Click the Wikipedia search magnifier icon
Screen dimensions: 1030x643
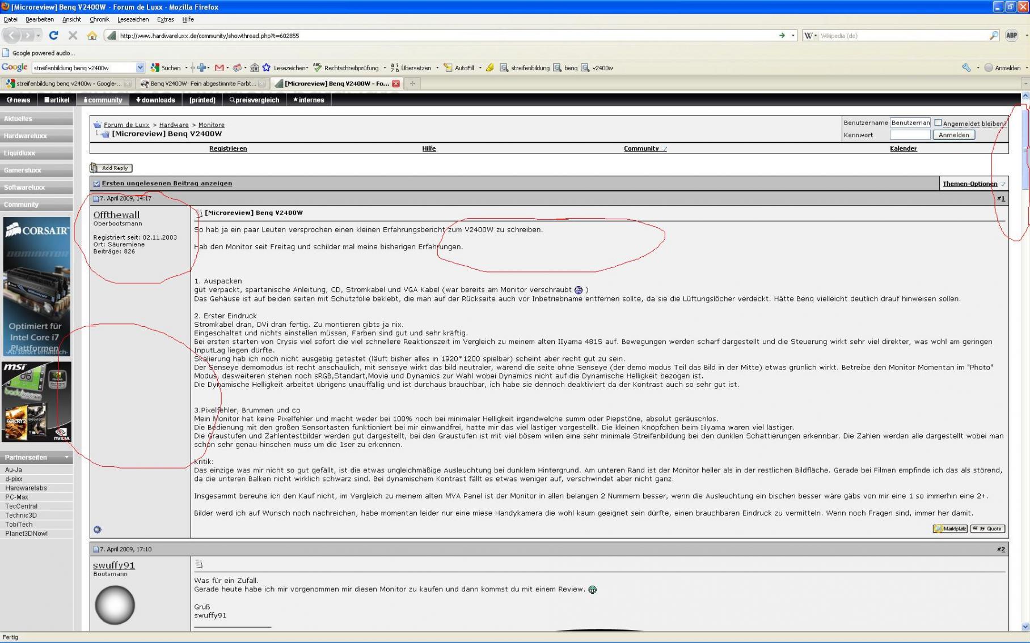click(x=994, y=35)
